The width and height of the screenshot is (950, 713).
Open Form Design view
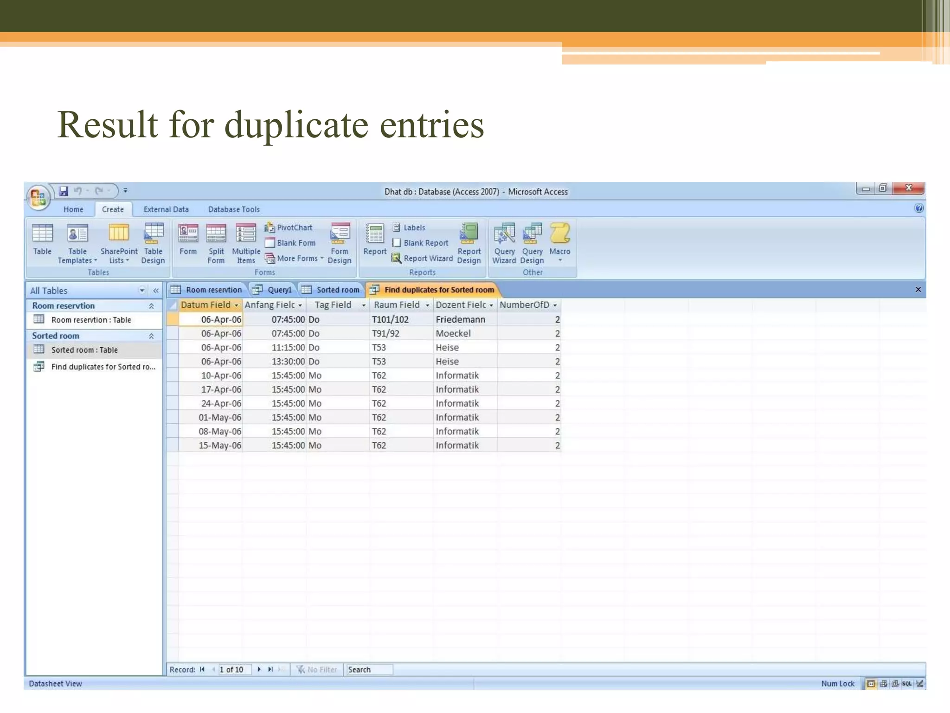tap(340, 244)
